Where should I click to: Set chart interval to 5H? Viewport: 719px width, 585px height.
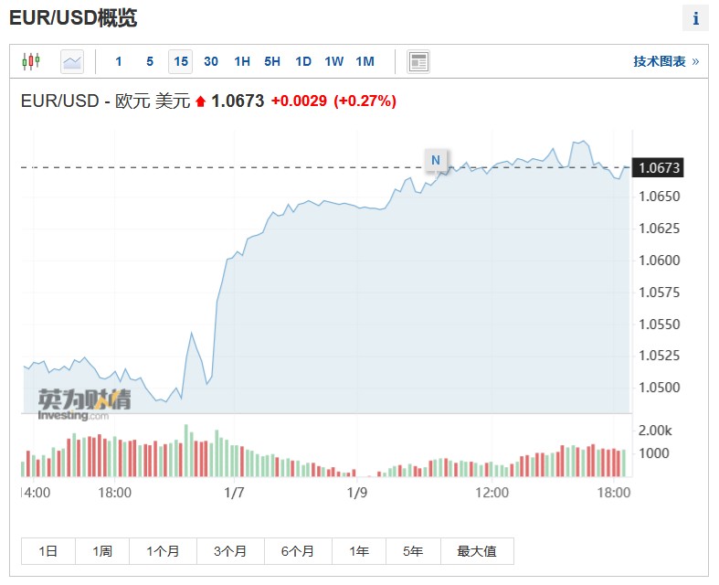click(x=272, y=61)
